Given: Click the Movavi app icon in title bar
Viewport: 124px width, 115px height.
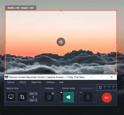Looking at the screenshot, I should [x=7, y=77].
